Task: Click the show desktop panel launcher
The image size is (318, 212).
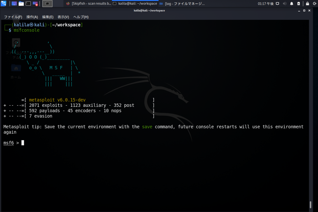Action: (14, 4)
